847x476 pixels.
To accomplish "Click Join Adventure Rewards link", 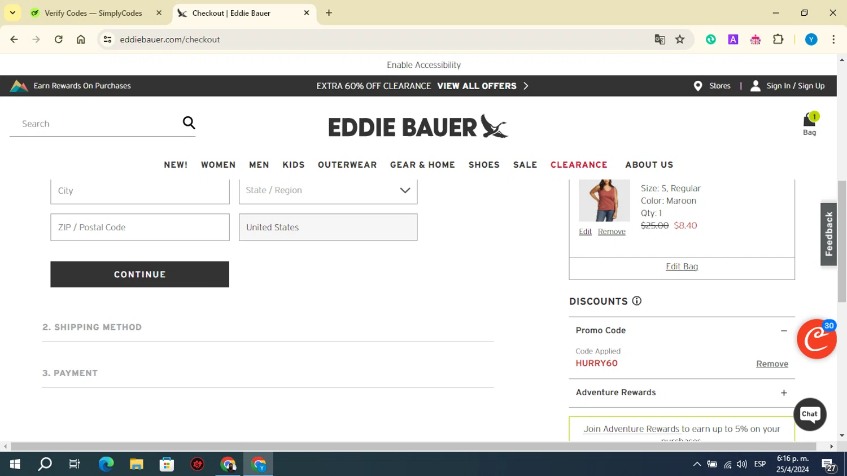I will pyautogui.click(x=631, y=429).
